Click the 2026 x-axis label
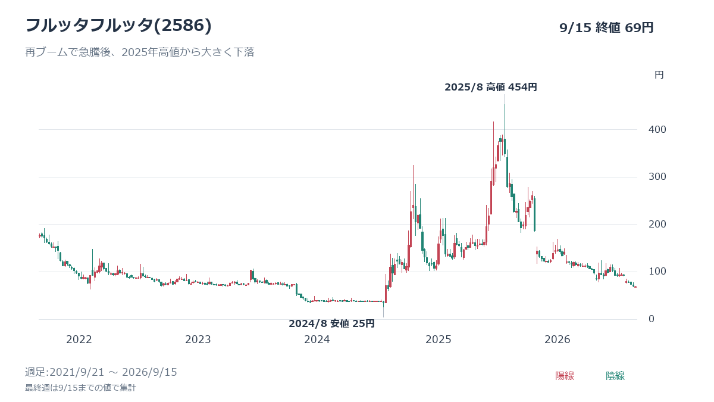The height and width of the screenshot is (402, 714). coord(558,339)
